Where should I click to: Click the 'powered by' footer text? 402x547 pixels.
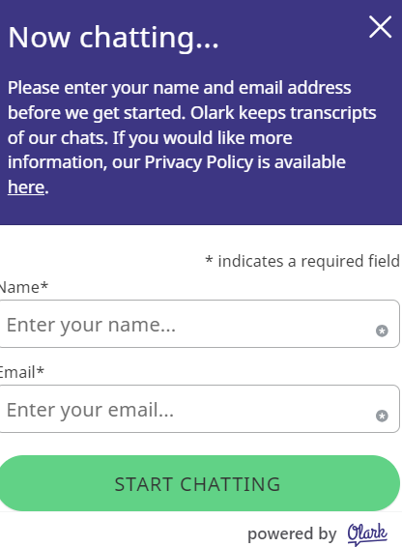[x=292, y=534]
